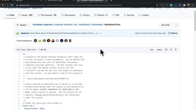Open the Pull requests tab

click(47, 15)
